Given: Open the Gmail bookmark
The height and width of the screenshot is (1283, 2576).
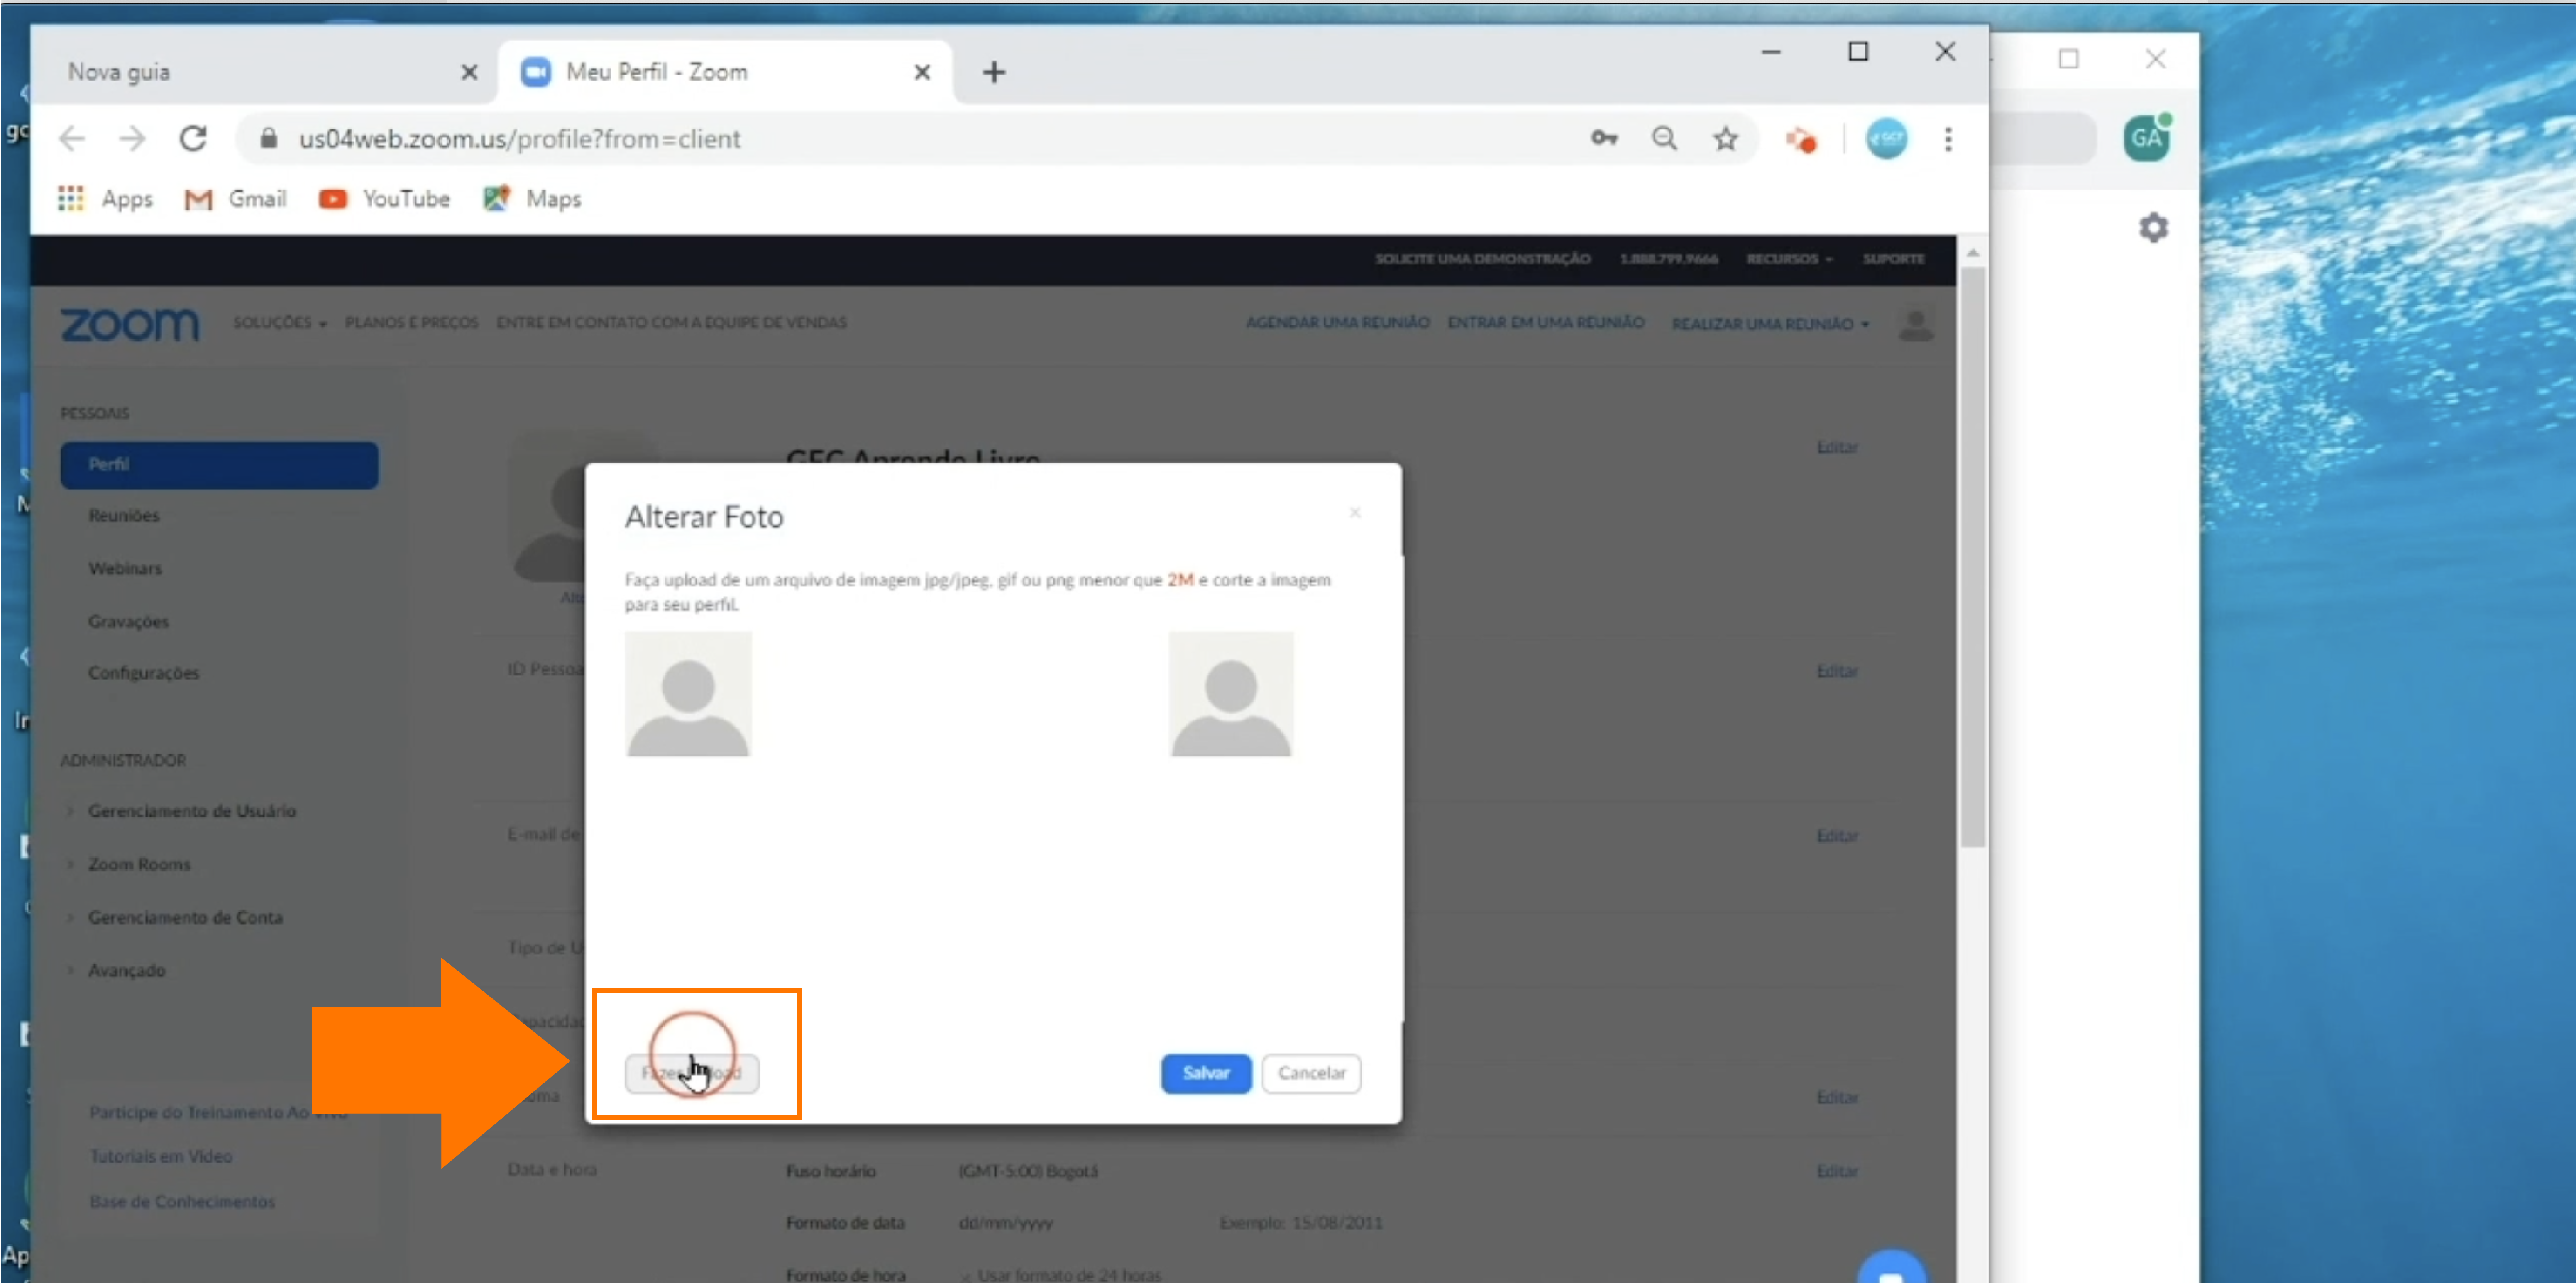Looking at the screenshot, I should point(236,199).
